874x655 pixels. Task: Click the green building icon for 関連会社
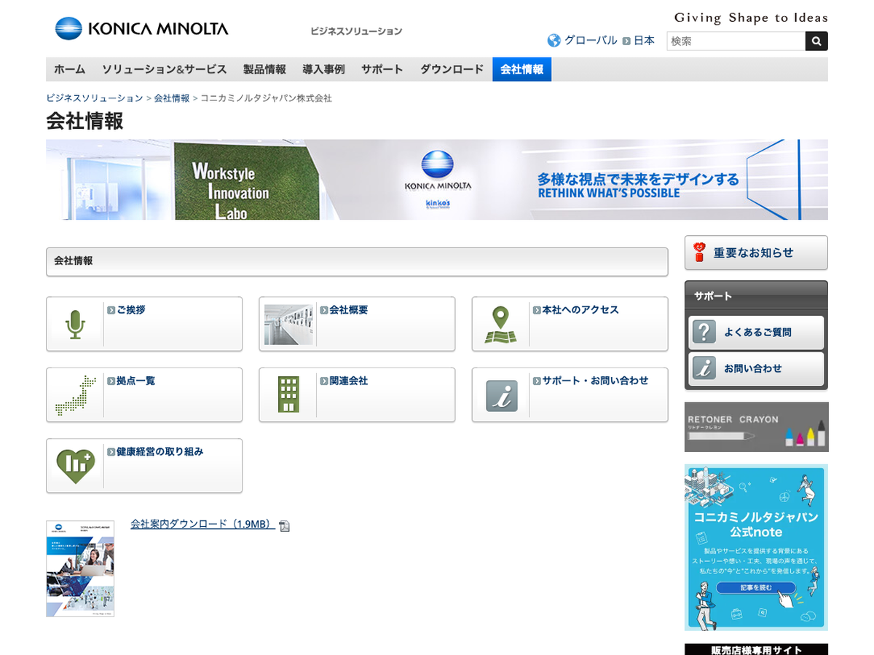pos(288,395)
